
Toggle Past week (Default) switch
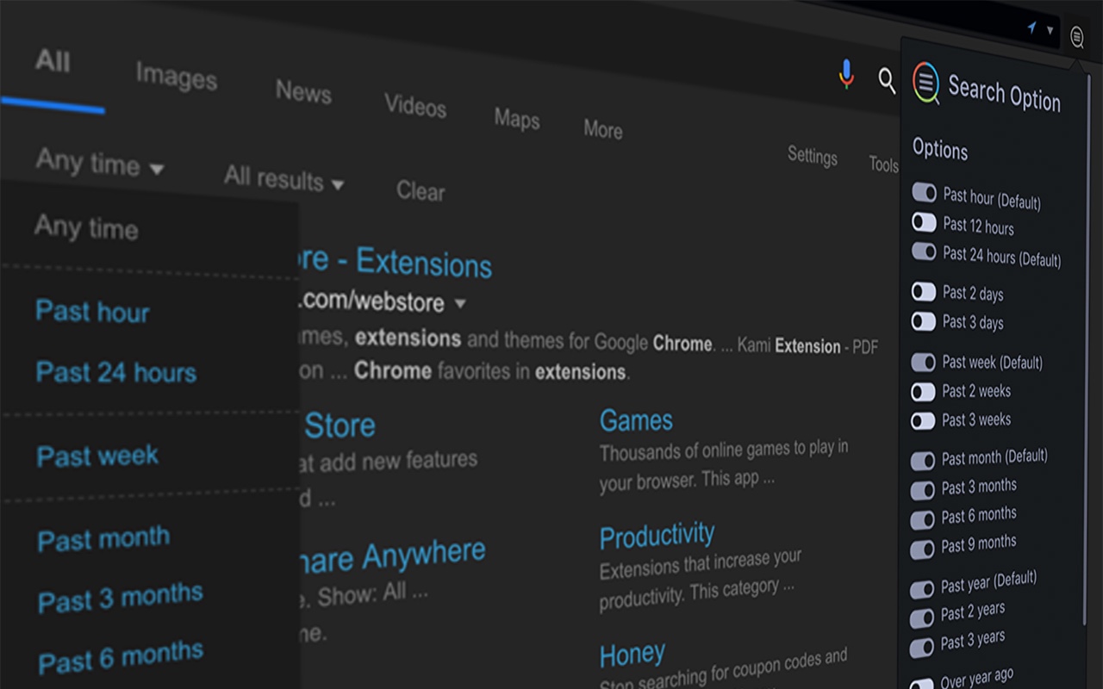(923, 362)
